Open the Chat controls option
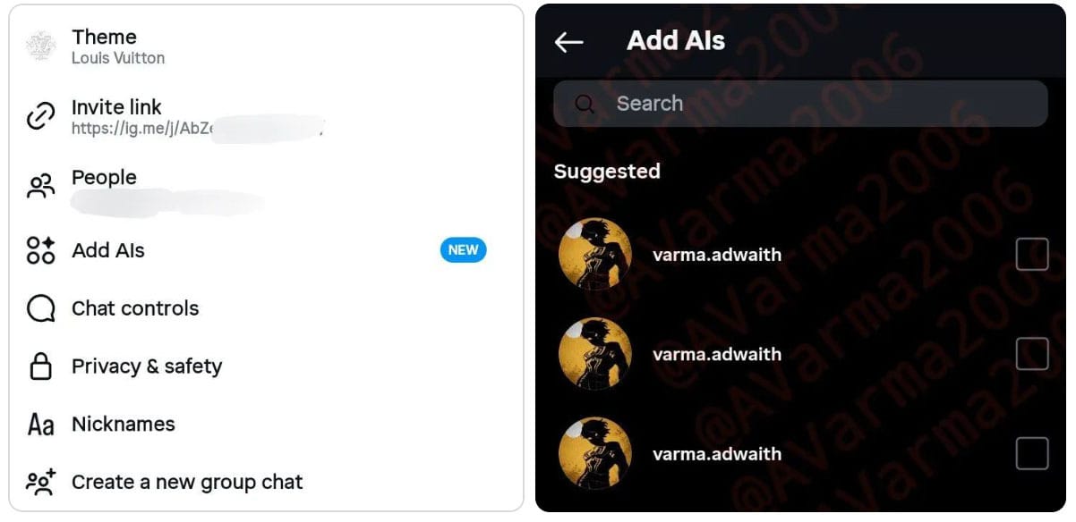The height and width of the screenshot is (522, 1076). tap(266, 308)
